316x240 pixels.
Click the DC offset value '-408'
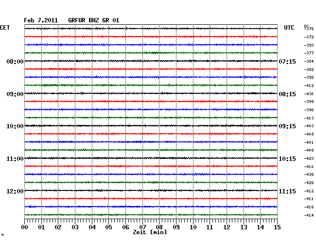tap(309, 134)
